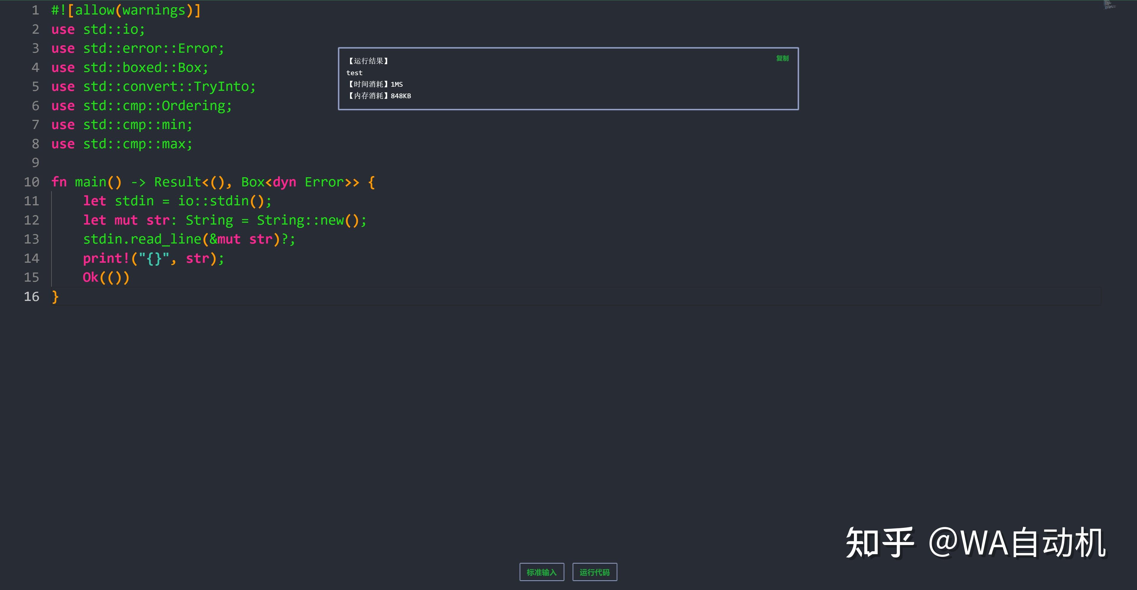Click the test output line in result box

pos(354,73)
